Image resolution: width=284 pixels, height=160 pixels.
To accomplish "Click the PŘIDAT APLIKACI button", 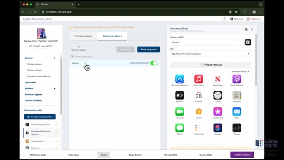I will click(x=211, y=65).
